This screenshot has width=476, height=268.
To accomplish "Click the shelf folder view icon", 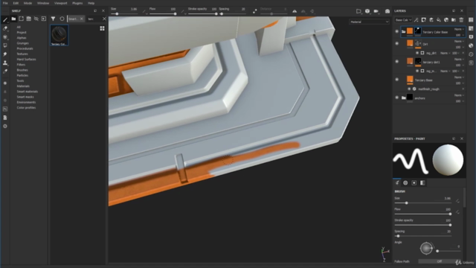I will click(x=13, y=19).
